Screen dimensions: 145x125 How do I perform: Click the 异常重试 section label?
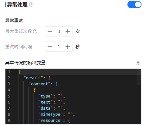[x=14, y=20]
